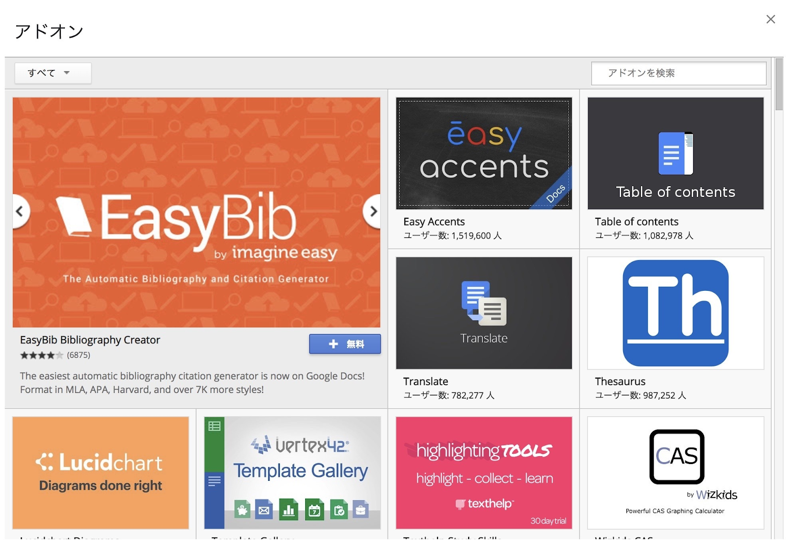790x544 pixels.
Task: Close the add-ons dialog
Action: pos(770,19)
